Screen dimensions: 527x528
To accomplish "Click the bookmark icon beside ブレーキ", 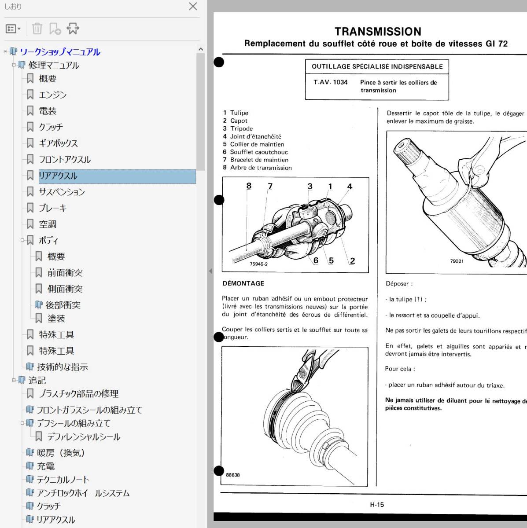I will 30,208.
